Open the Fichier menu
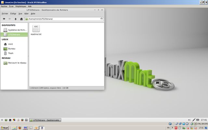Screen dimensions: 208x130 [x=5, y=14]
